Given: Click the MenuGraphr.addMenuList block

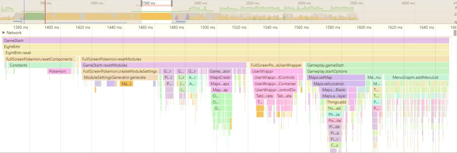Looking at the screenshot, I should pos(416,78).
